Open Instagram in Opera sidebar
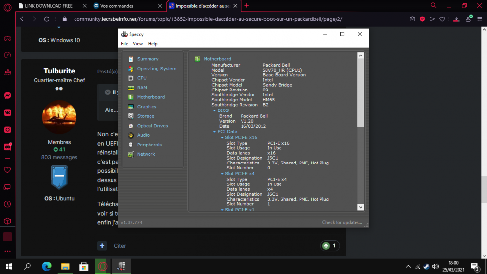487x274 pixels. click(7, 130)
